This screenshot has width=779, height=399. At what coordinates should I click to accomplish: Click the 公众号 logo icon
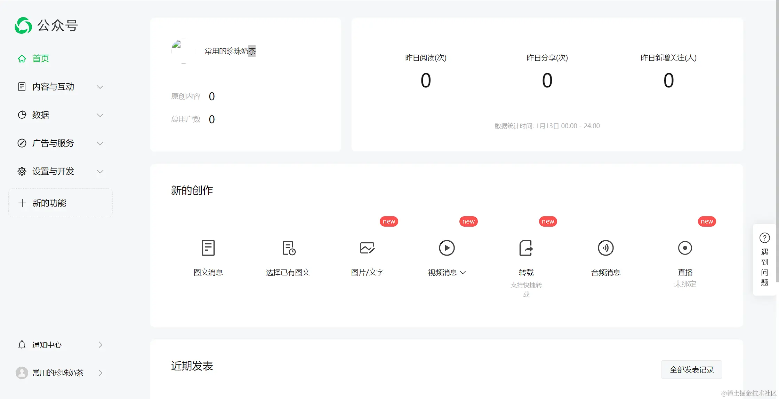pos(23,25)
